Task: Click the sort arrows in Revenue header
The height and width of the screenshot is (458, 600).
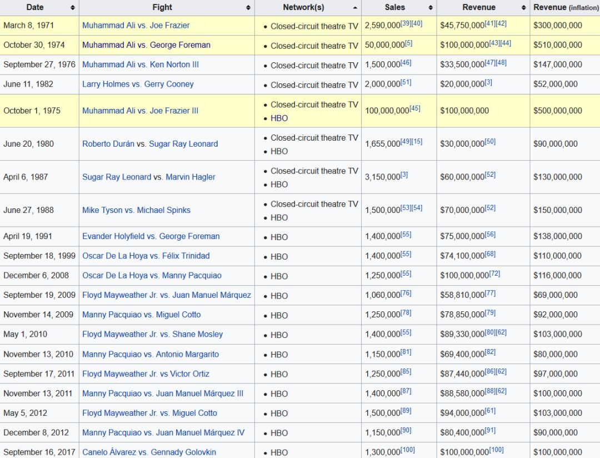Action: 523,8
